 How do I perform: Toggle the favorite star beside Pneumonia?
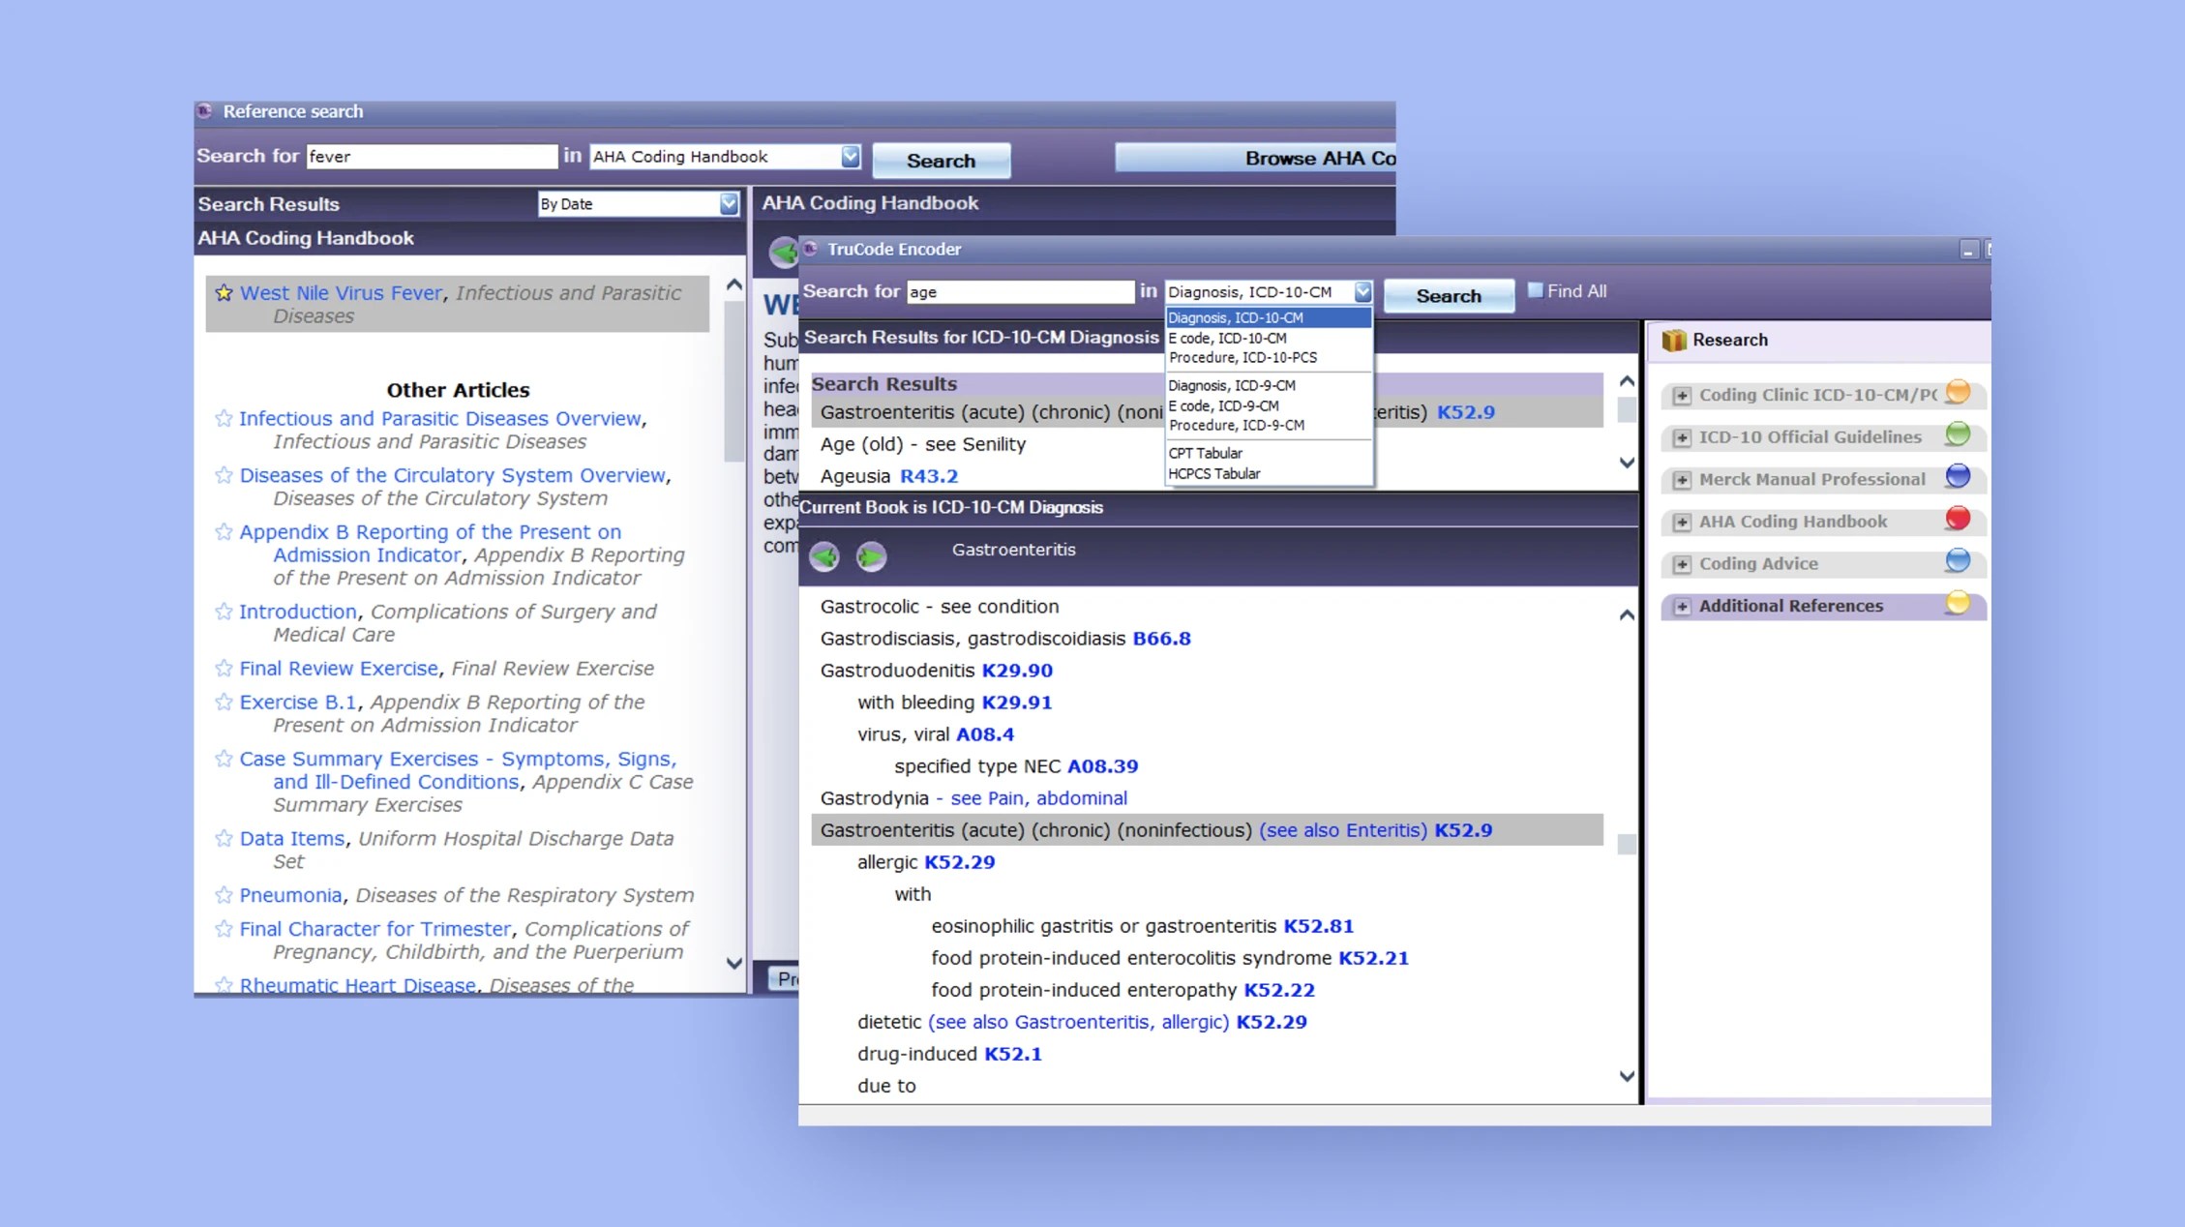tap(224, 894)
